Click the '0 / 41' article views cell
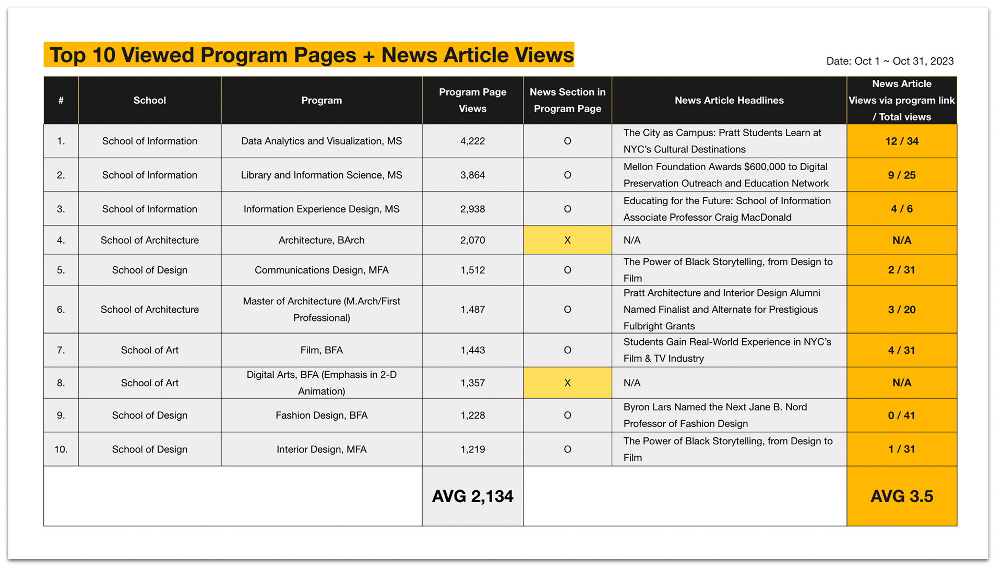Viewport: 1002px width, 571px height. coord(901,415)
